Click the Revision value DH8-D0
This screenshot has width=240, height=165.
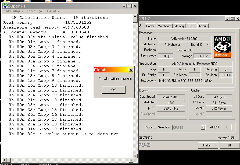click(x=225, y=75)
